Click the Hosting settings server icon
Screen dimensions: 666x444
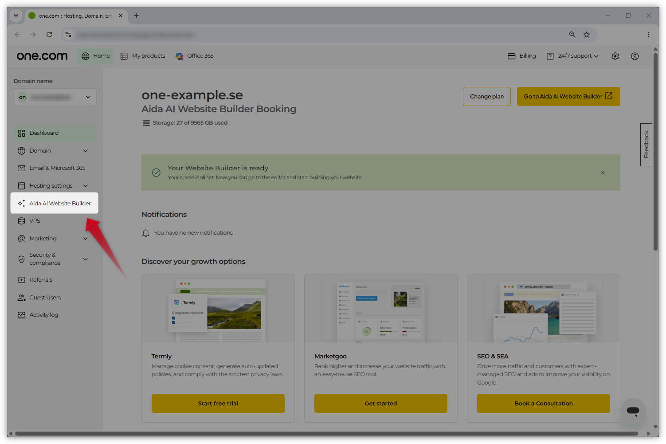point(21,186)
